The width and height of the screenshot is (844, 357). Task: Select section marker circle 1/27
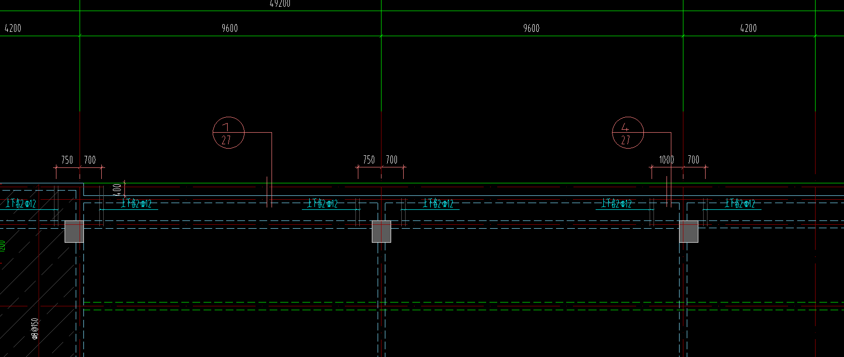coord(229,133)
